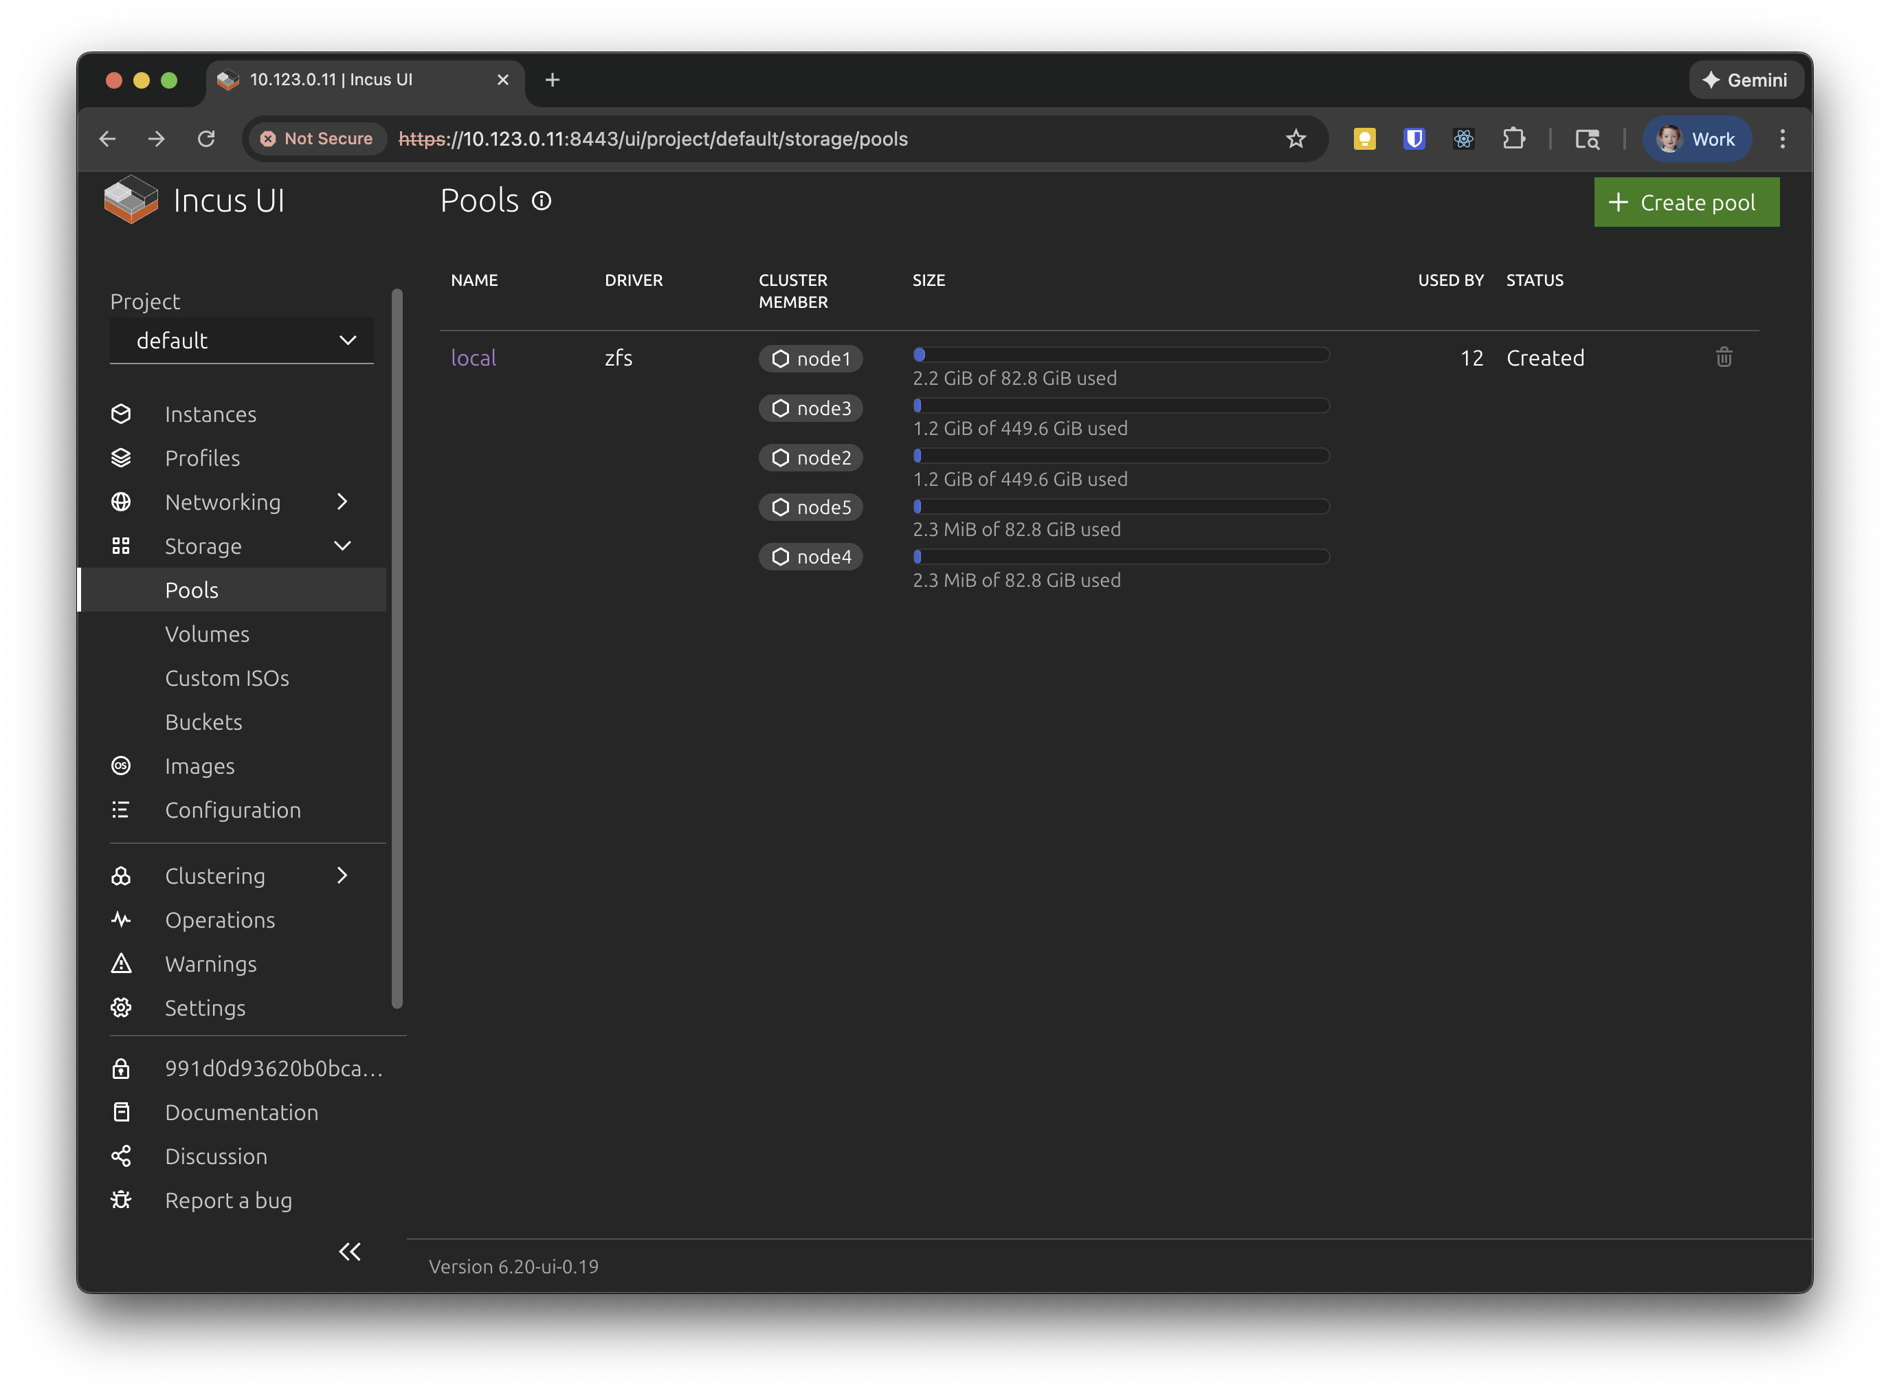Open Instances from the sidebar
Viewport: 1890px width, 1395px height.
210,414
